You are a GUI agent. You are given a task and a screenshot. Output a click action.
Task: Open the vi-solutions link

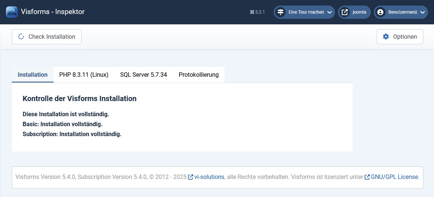click(x=209, y=177)
